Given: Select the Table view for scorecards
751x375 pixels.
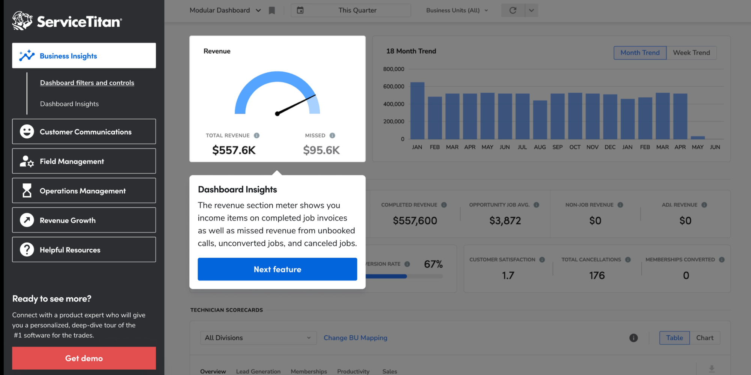Looking at the screenshot, I should (674, 338).
